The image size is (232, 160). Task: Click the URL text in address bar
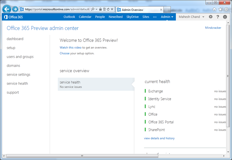point(57,9)
